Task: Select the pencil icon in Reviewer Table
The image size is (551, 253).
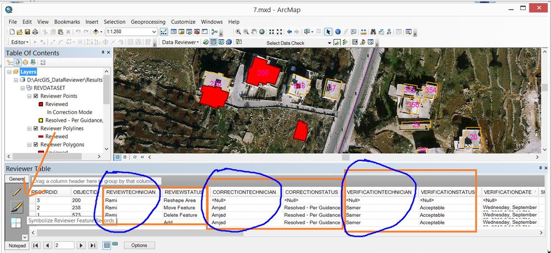Action: [x=17, y=192]
